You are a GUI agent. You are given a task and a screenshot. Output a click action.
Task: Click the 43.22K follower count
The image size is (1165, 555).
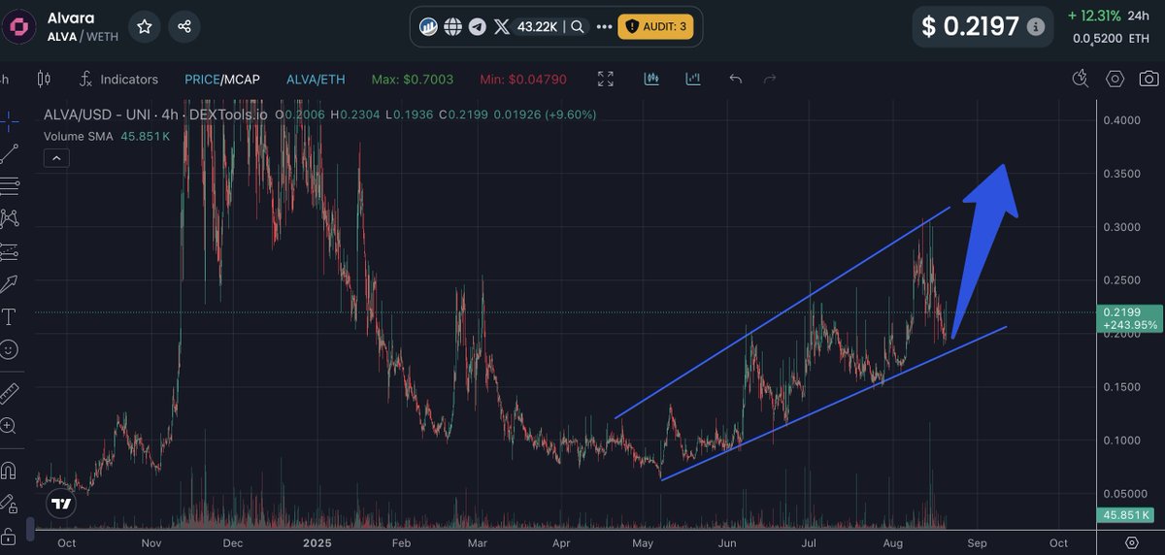pos(536,27)
